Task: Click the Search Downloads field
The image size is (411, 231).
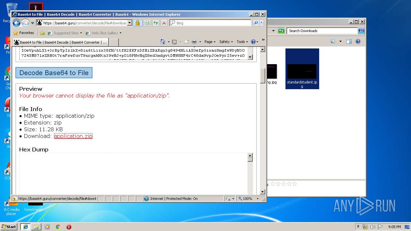Action: [x=322, y=31]
